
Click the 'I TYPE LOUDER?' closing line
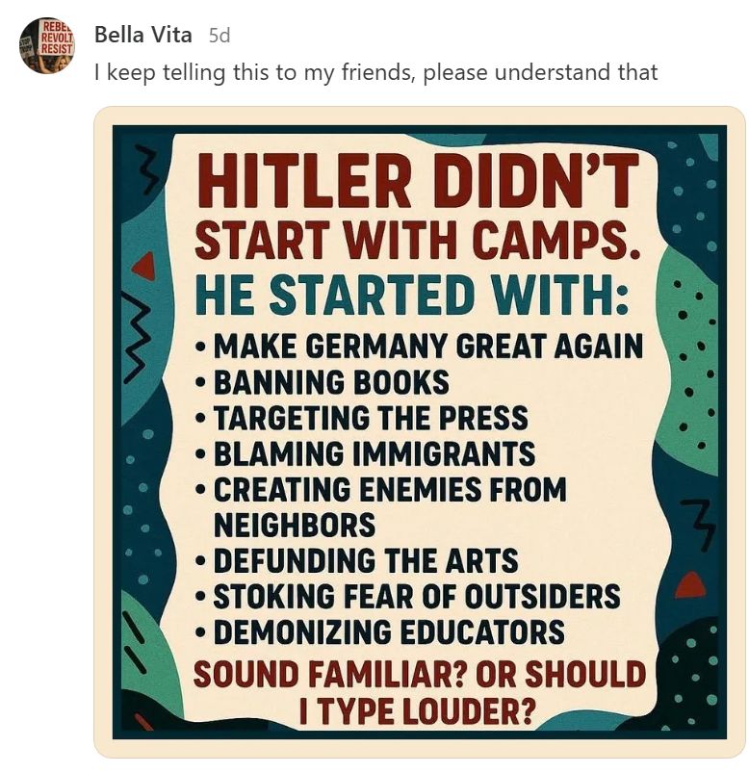pos(417,711)
